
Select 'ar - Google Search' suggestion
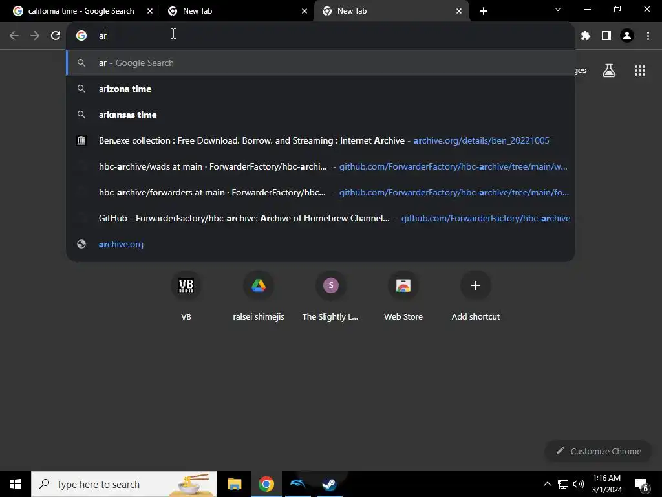click(321, 63)
